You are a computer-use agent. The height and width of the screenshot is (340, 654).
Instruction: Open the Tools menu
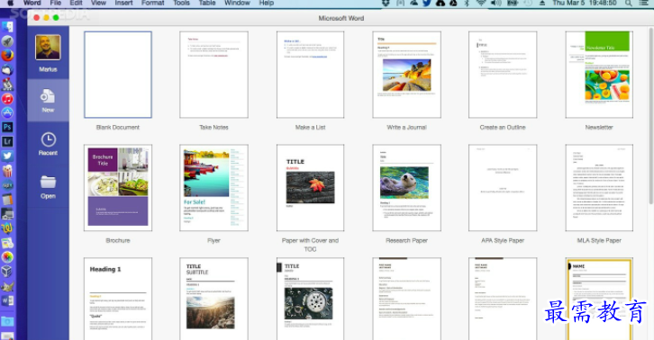(x=181, y=3)
